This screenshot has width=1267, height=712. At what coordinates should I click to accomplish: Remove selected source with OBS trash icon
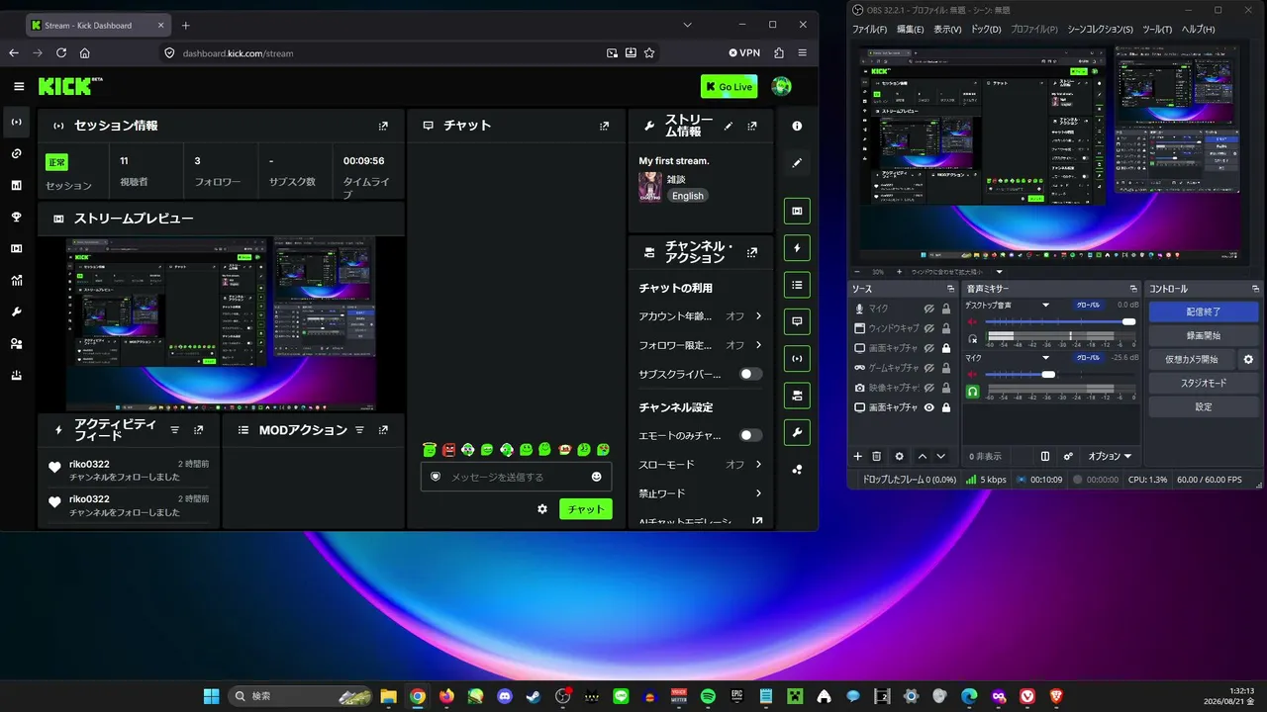(876, 456)
